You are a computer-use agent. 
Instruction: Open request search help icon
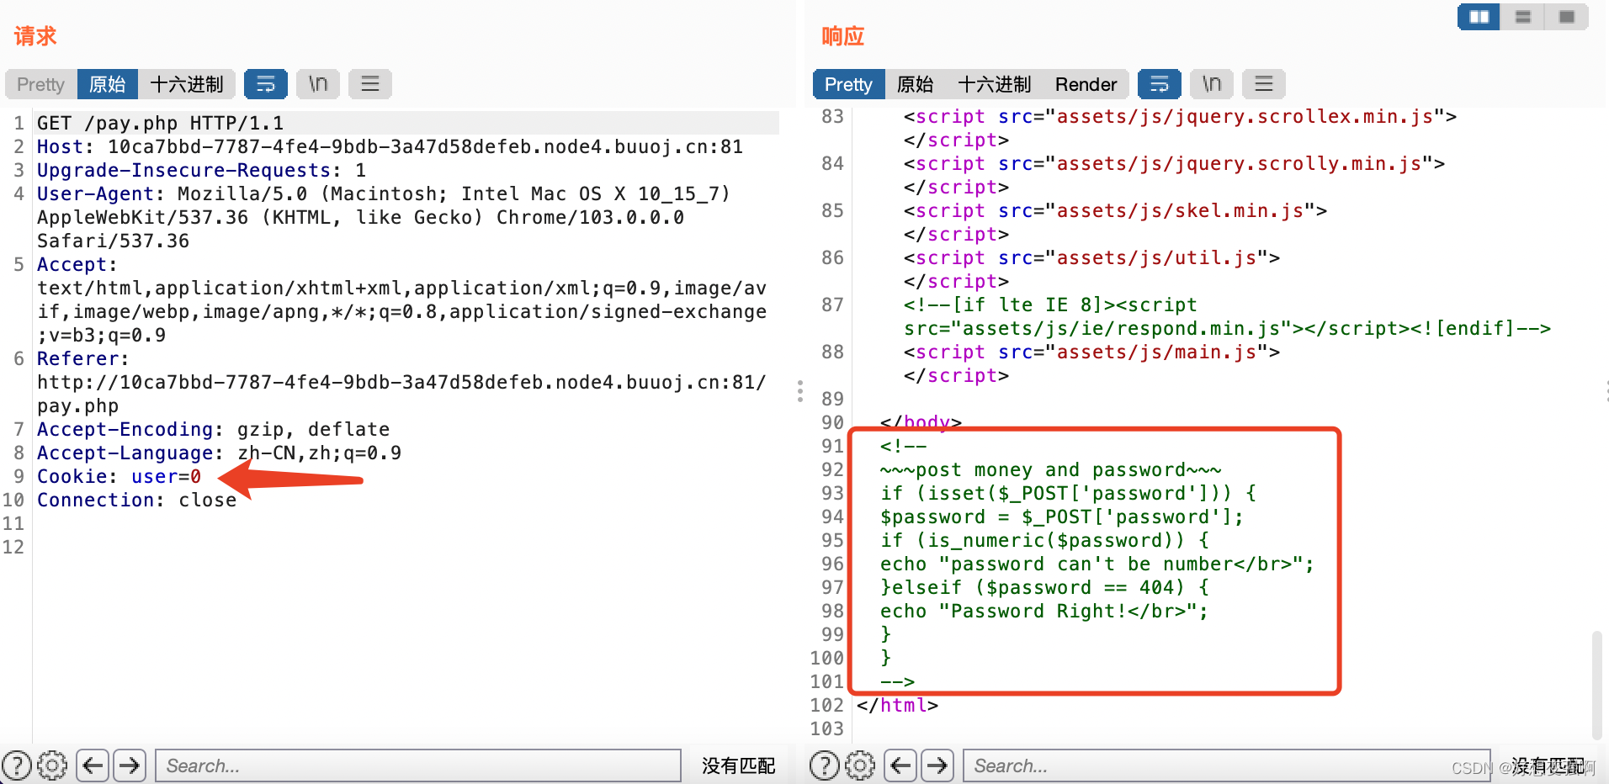17,765
